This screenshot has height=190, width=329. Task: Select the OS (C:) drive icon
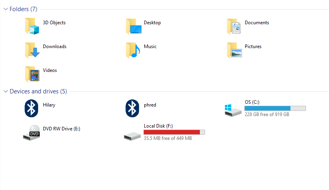click(233, 111)
